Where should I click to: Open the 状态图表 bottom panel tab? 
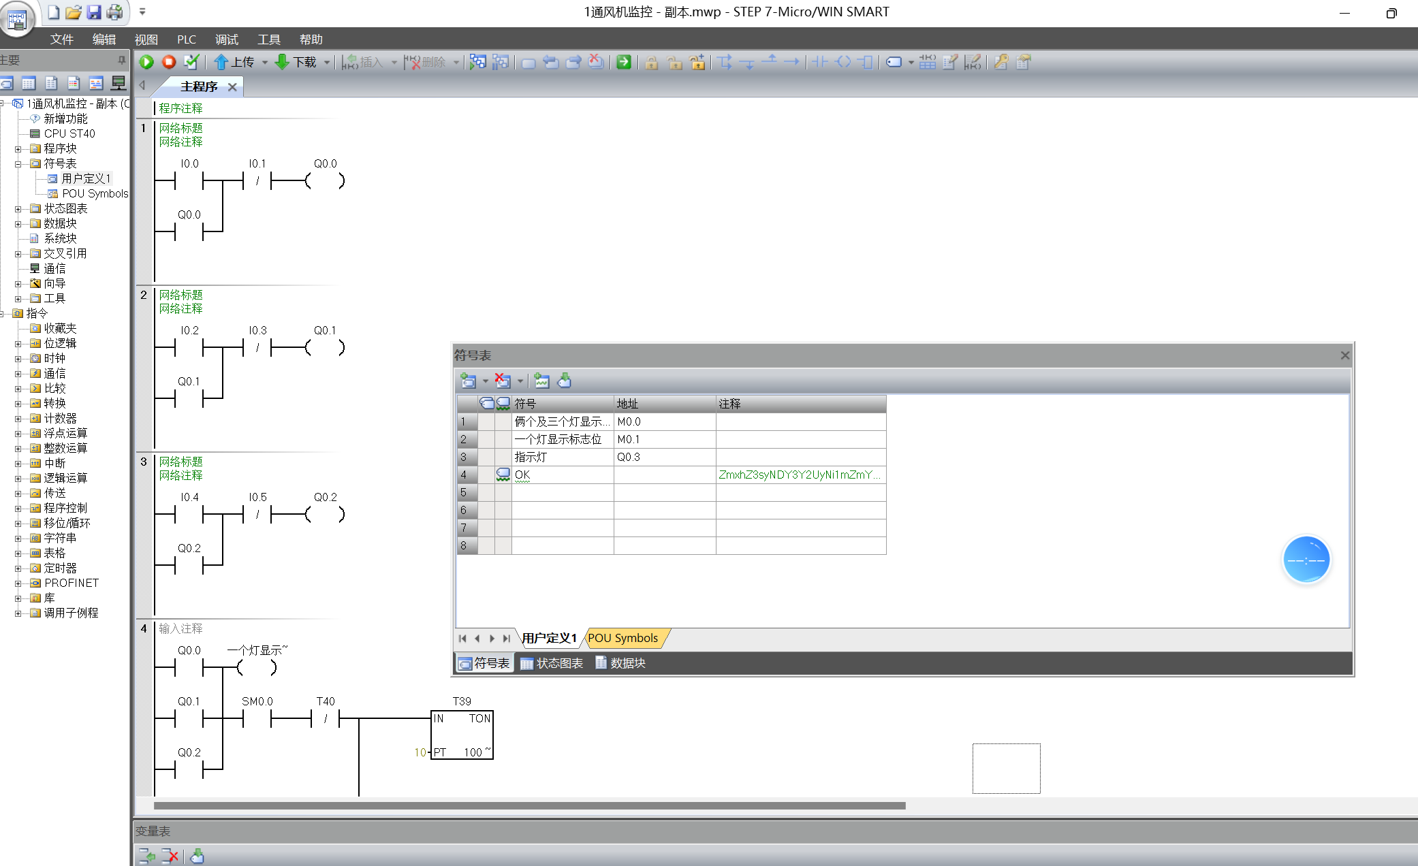552,663
